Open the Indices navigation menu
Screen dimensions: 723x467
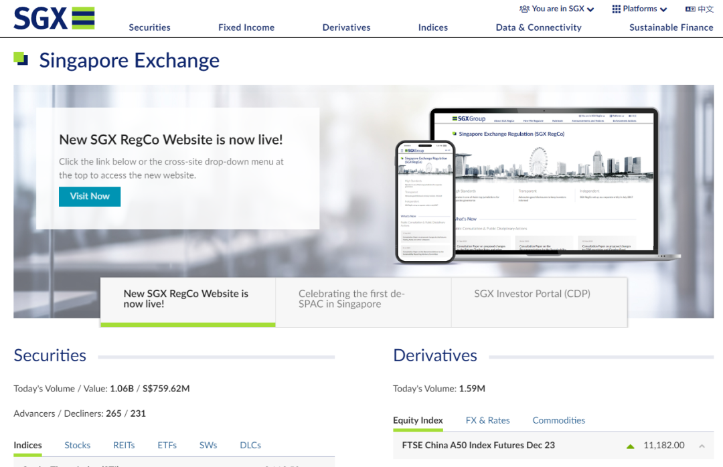[x=433, y=27]
